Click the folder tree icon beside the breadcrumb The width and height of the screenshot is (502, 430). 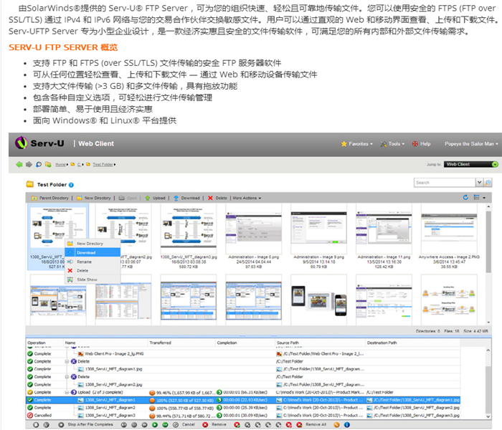click(48, 164)
